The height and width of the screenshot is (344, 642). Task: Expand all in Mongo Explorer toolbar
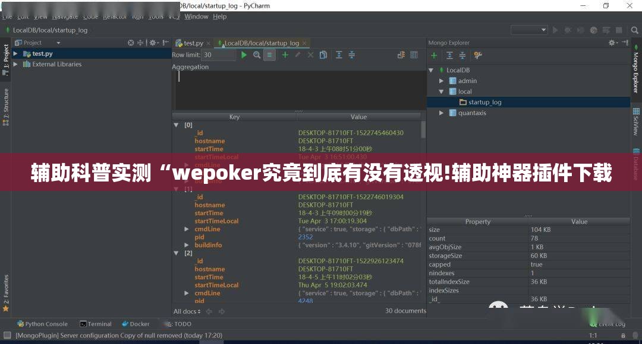449,56
